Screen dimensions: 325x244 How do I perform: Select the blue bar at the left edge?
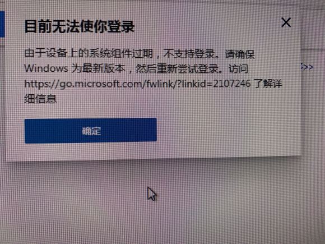coord(2,25)
